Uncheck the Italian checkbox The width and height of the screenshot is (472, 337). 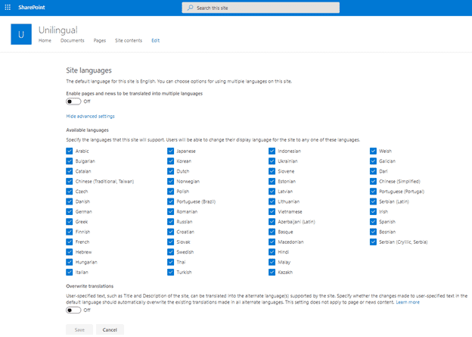[70, 272]
